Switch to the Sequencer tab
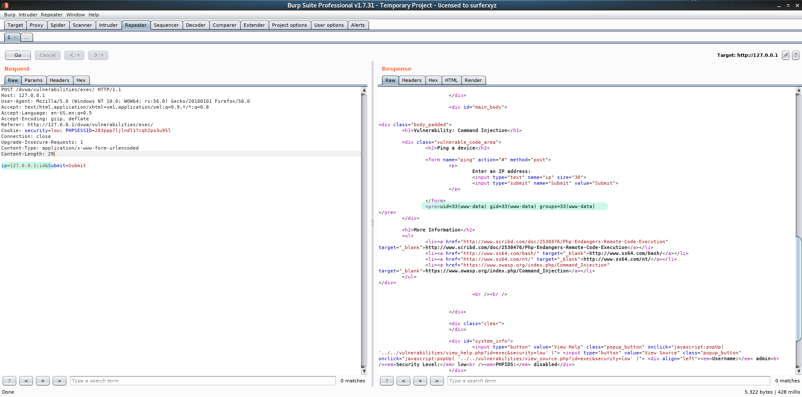Viewport: 802px width, 397px height. pos(166,25)
